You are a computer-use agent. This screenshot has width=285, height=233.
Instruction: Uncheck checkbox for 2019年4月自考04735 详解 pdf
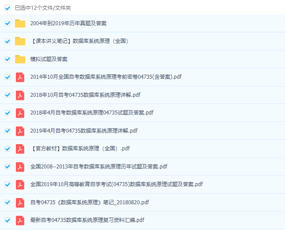[7, 131]
